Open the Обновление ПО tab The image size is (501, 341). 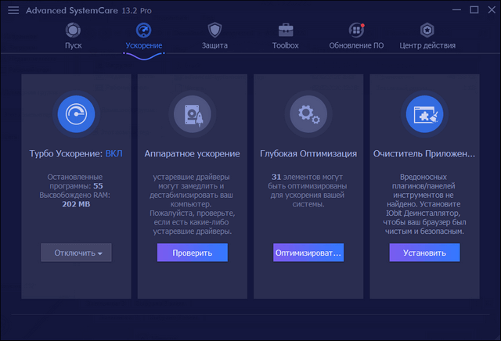tap(357, 45)
